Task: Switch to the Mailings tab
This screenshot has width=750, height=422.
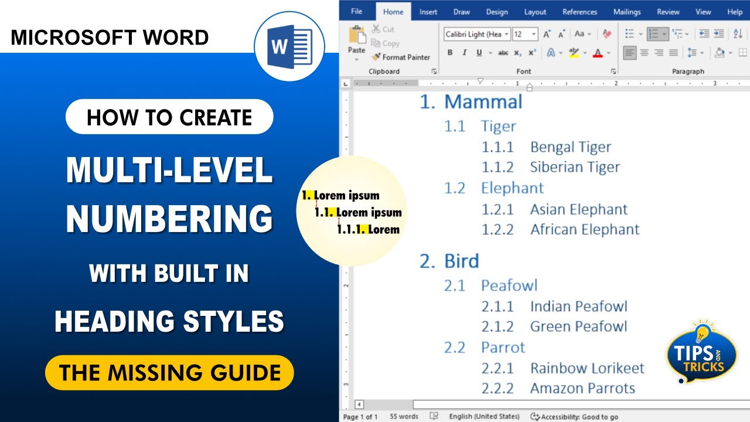Action: 627,12
